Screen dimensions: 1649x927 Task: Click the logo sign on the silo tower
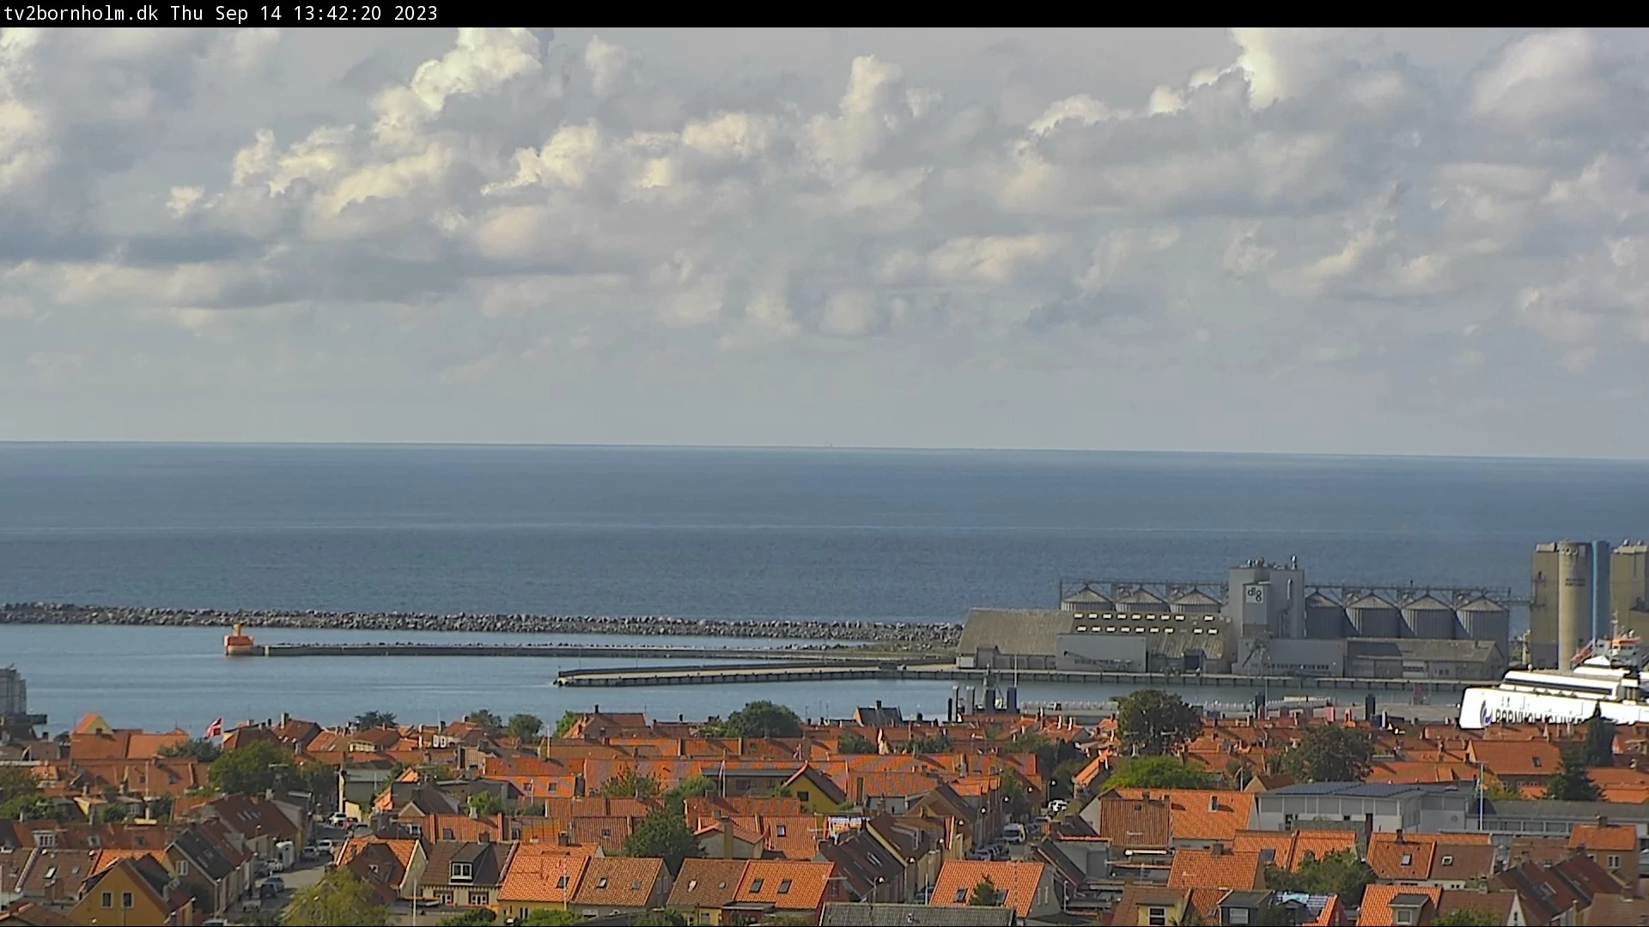(1255, 593)
